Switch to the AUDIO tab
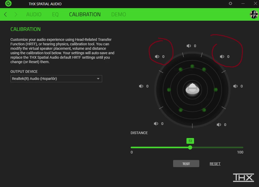 [34, 14]
